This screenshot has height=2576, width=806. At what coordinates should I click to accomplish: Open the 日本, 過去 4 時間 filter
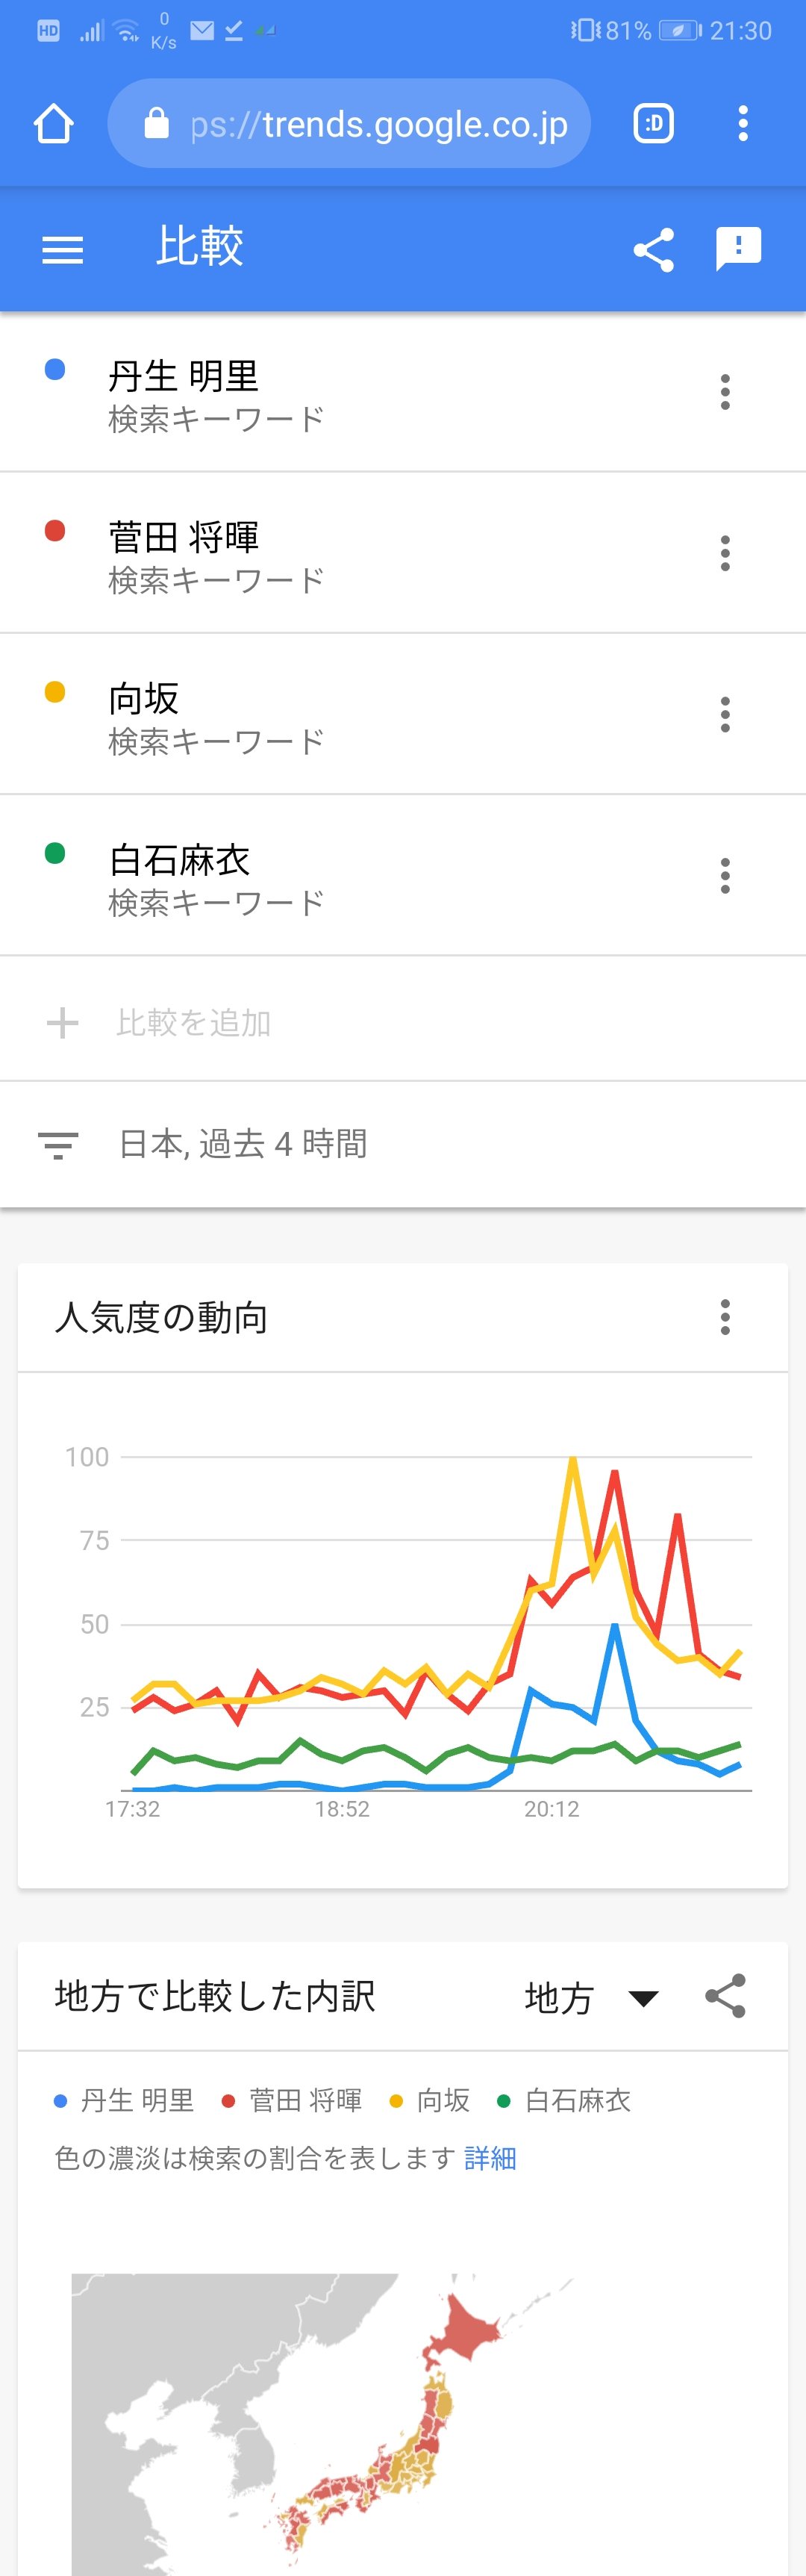pyautogui.click(x=242, y=1143)
